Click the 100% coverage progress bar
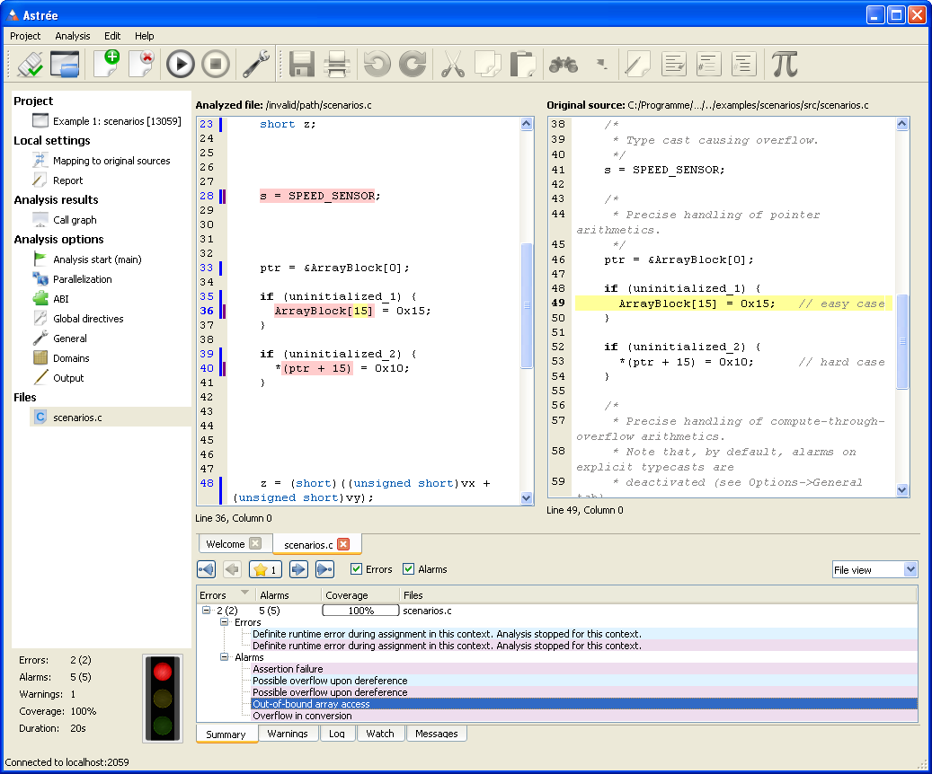This screenshot has height=774, width=932. pos(360,610)
